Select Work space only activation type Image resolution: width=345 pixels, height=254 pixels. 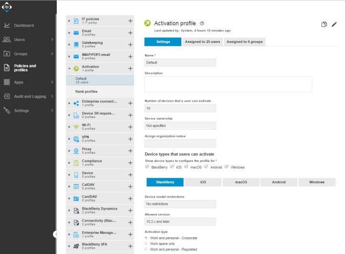[146, 243]
